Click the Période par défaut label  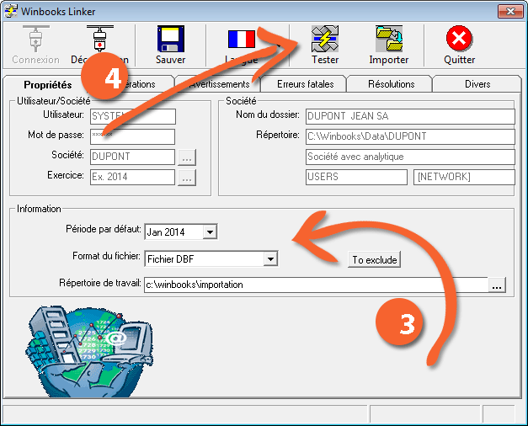pyautogui.click(x=104, y=229)
